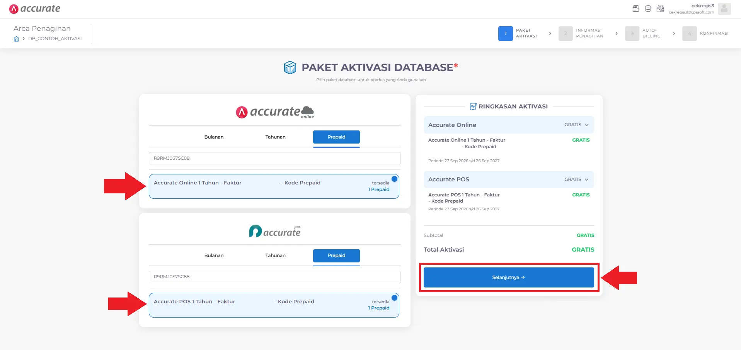This screenshot has width=741, height=350.
Task: Click the 'RINGKASAN AKTIVASI' heading
Action: click(513, 107)
